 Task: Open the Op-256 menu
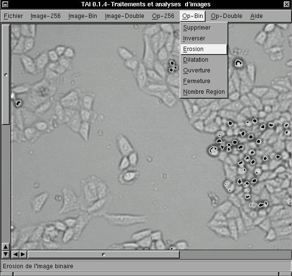point(163,16)
